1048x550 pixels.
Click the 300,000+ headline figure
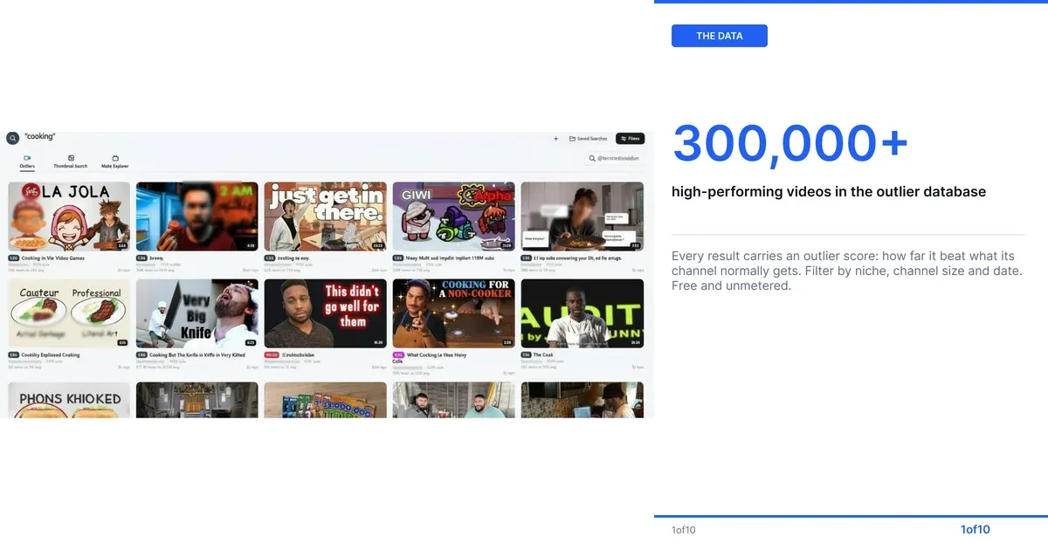click(791, 143)
